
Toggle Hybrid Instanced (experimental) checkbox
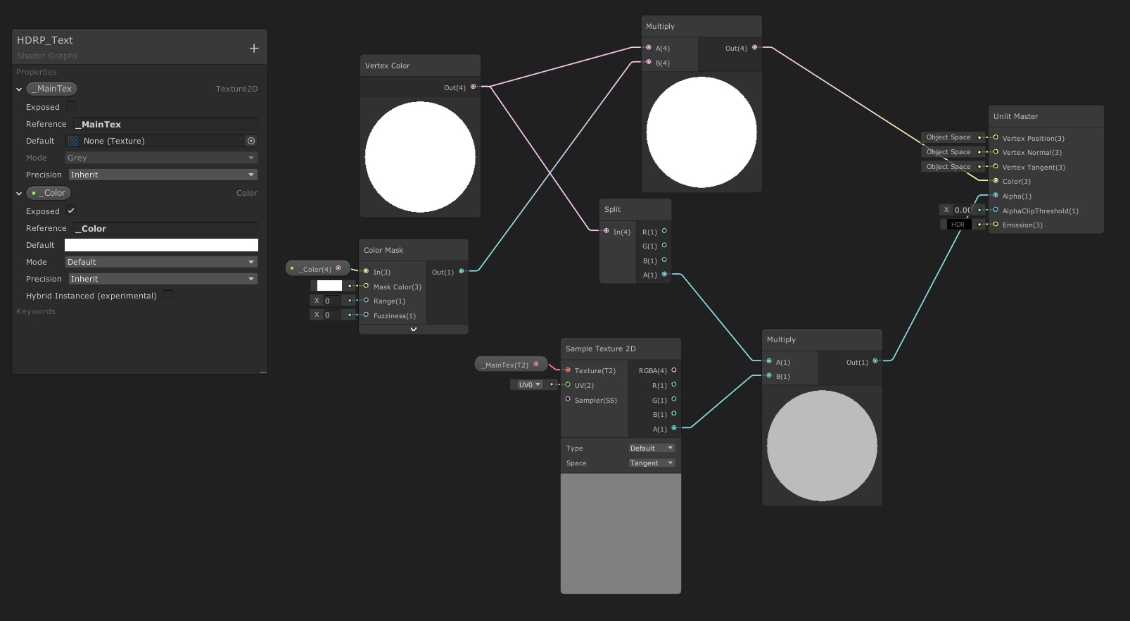168,295
